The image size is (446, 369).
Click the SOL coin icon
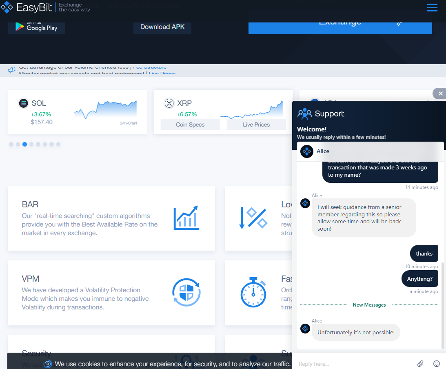[x=24, y=103]
